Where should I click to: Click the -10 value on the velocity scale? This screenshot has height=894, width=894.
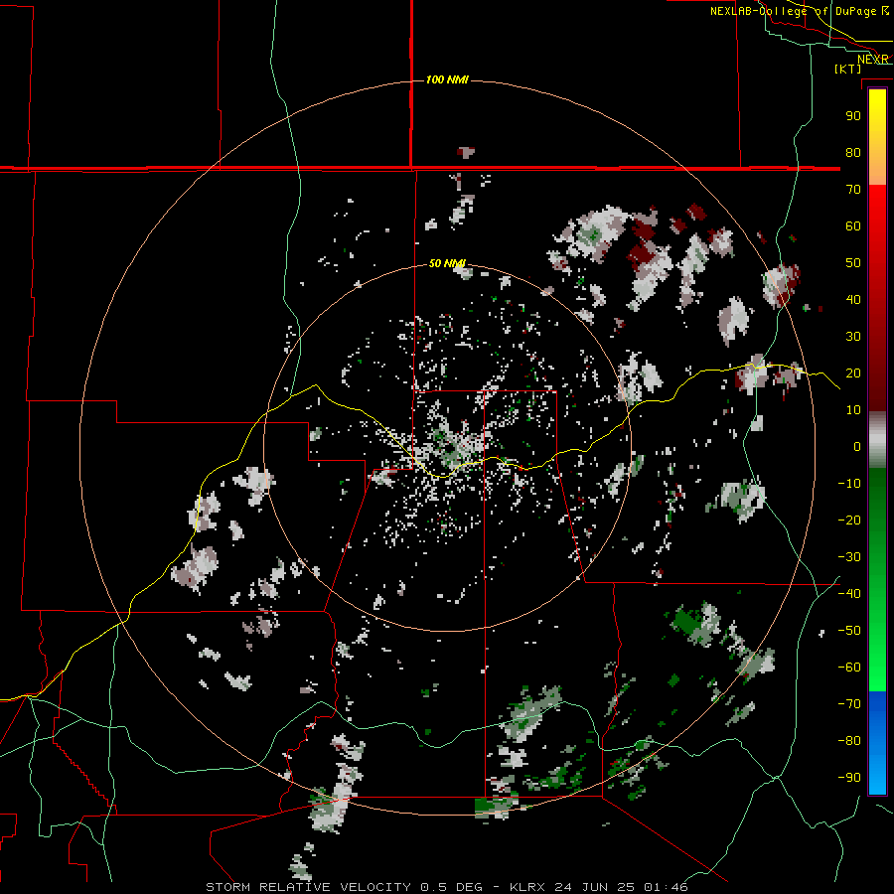(x=849, y=484)
